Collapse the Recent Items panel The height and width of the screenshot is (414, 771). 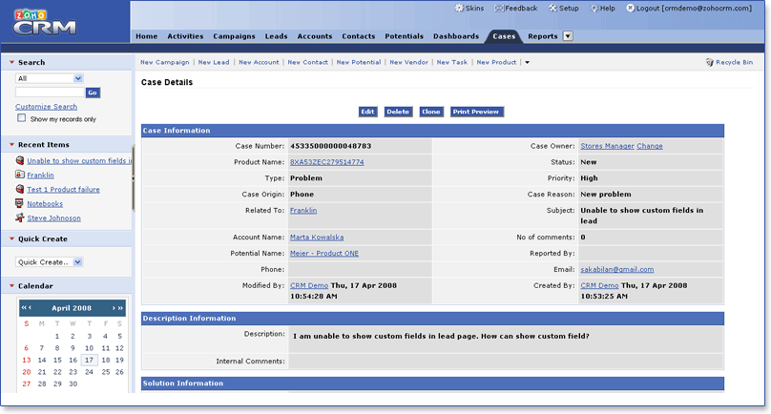[x=11, y=145]
